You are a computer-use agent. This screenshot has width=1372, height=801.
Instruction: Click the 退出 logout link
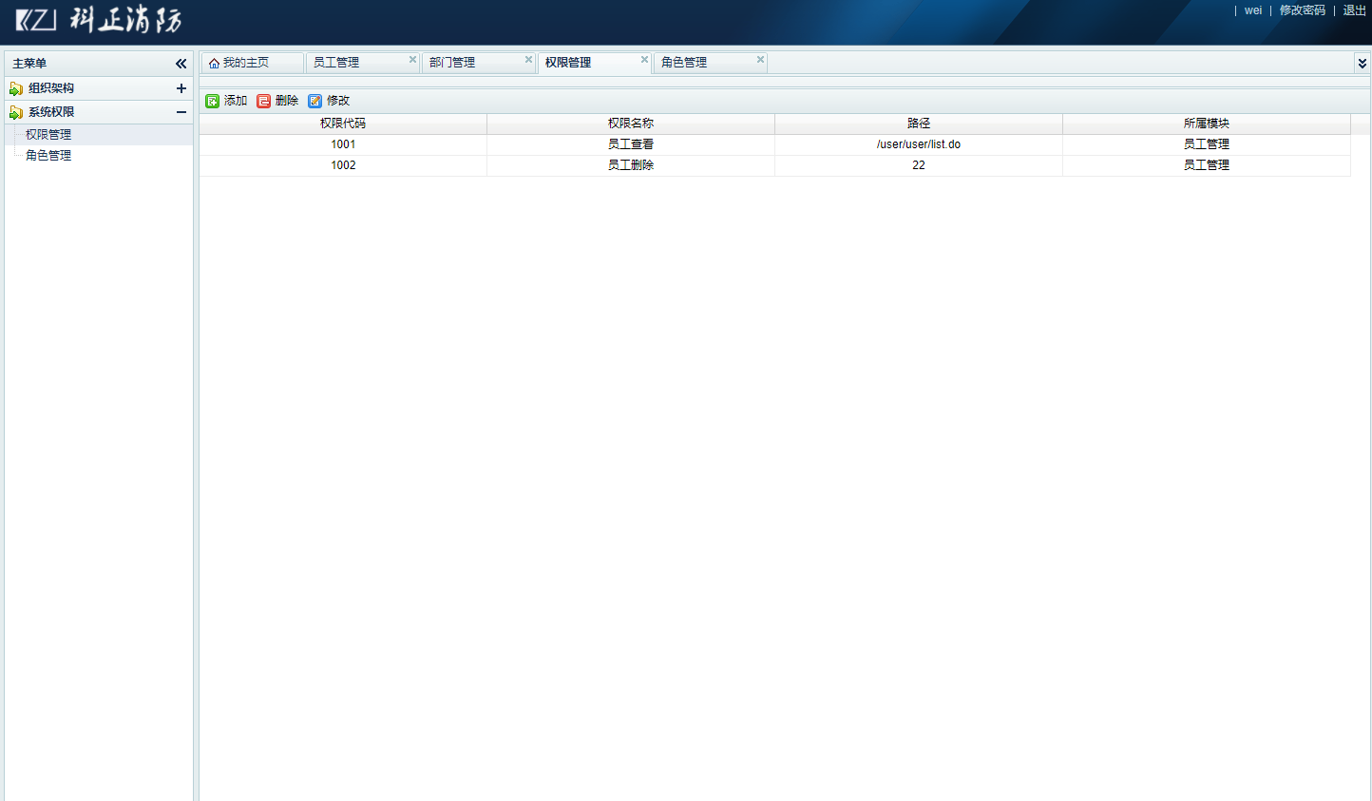tap(1355, 10)
